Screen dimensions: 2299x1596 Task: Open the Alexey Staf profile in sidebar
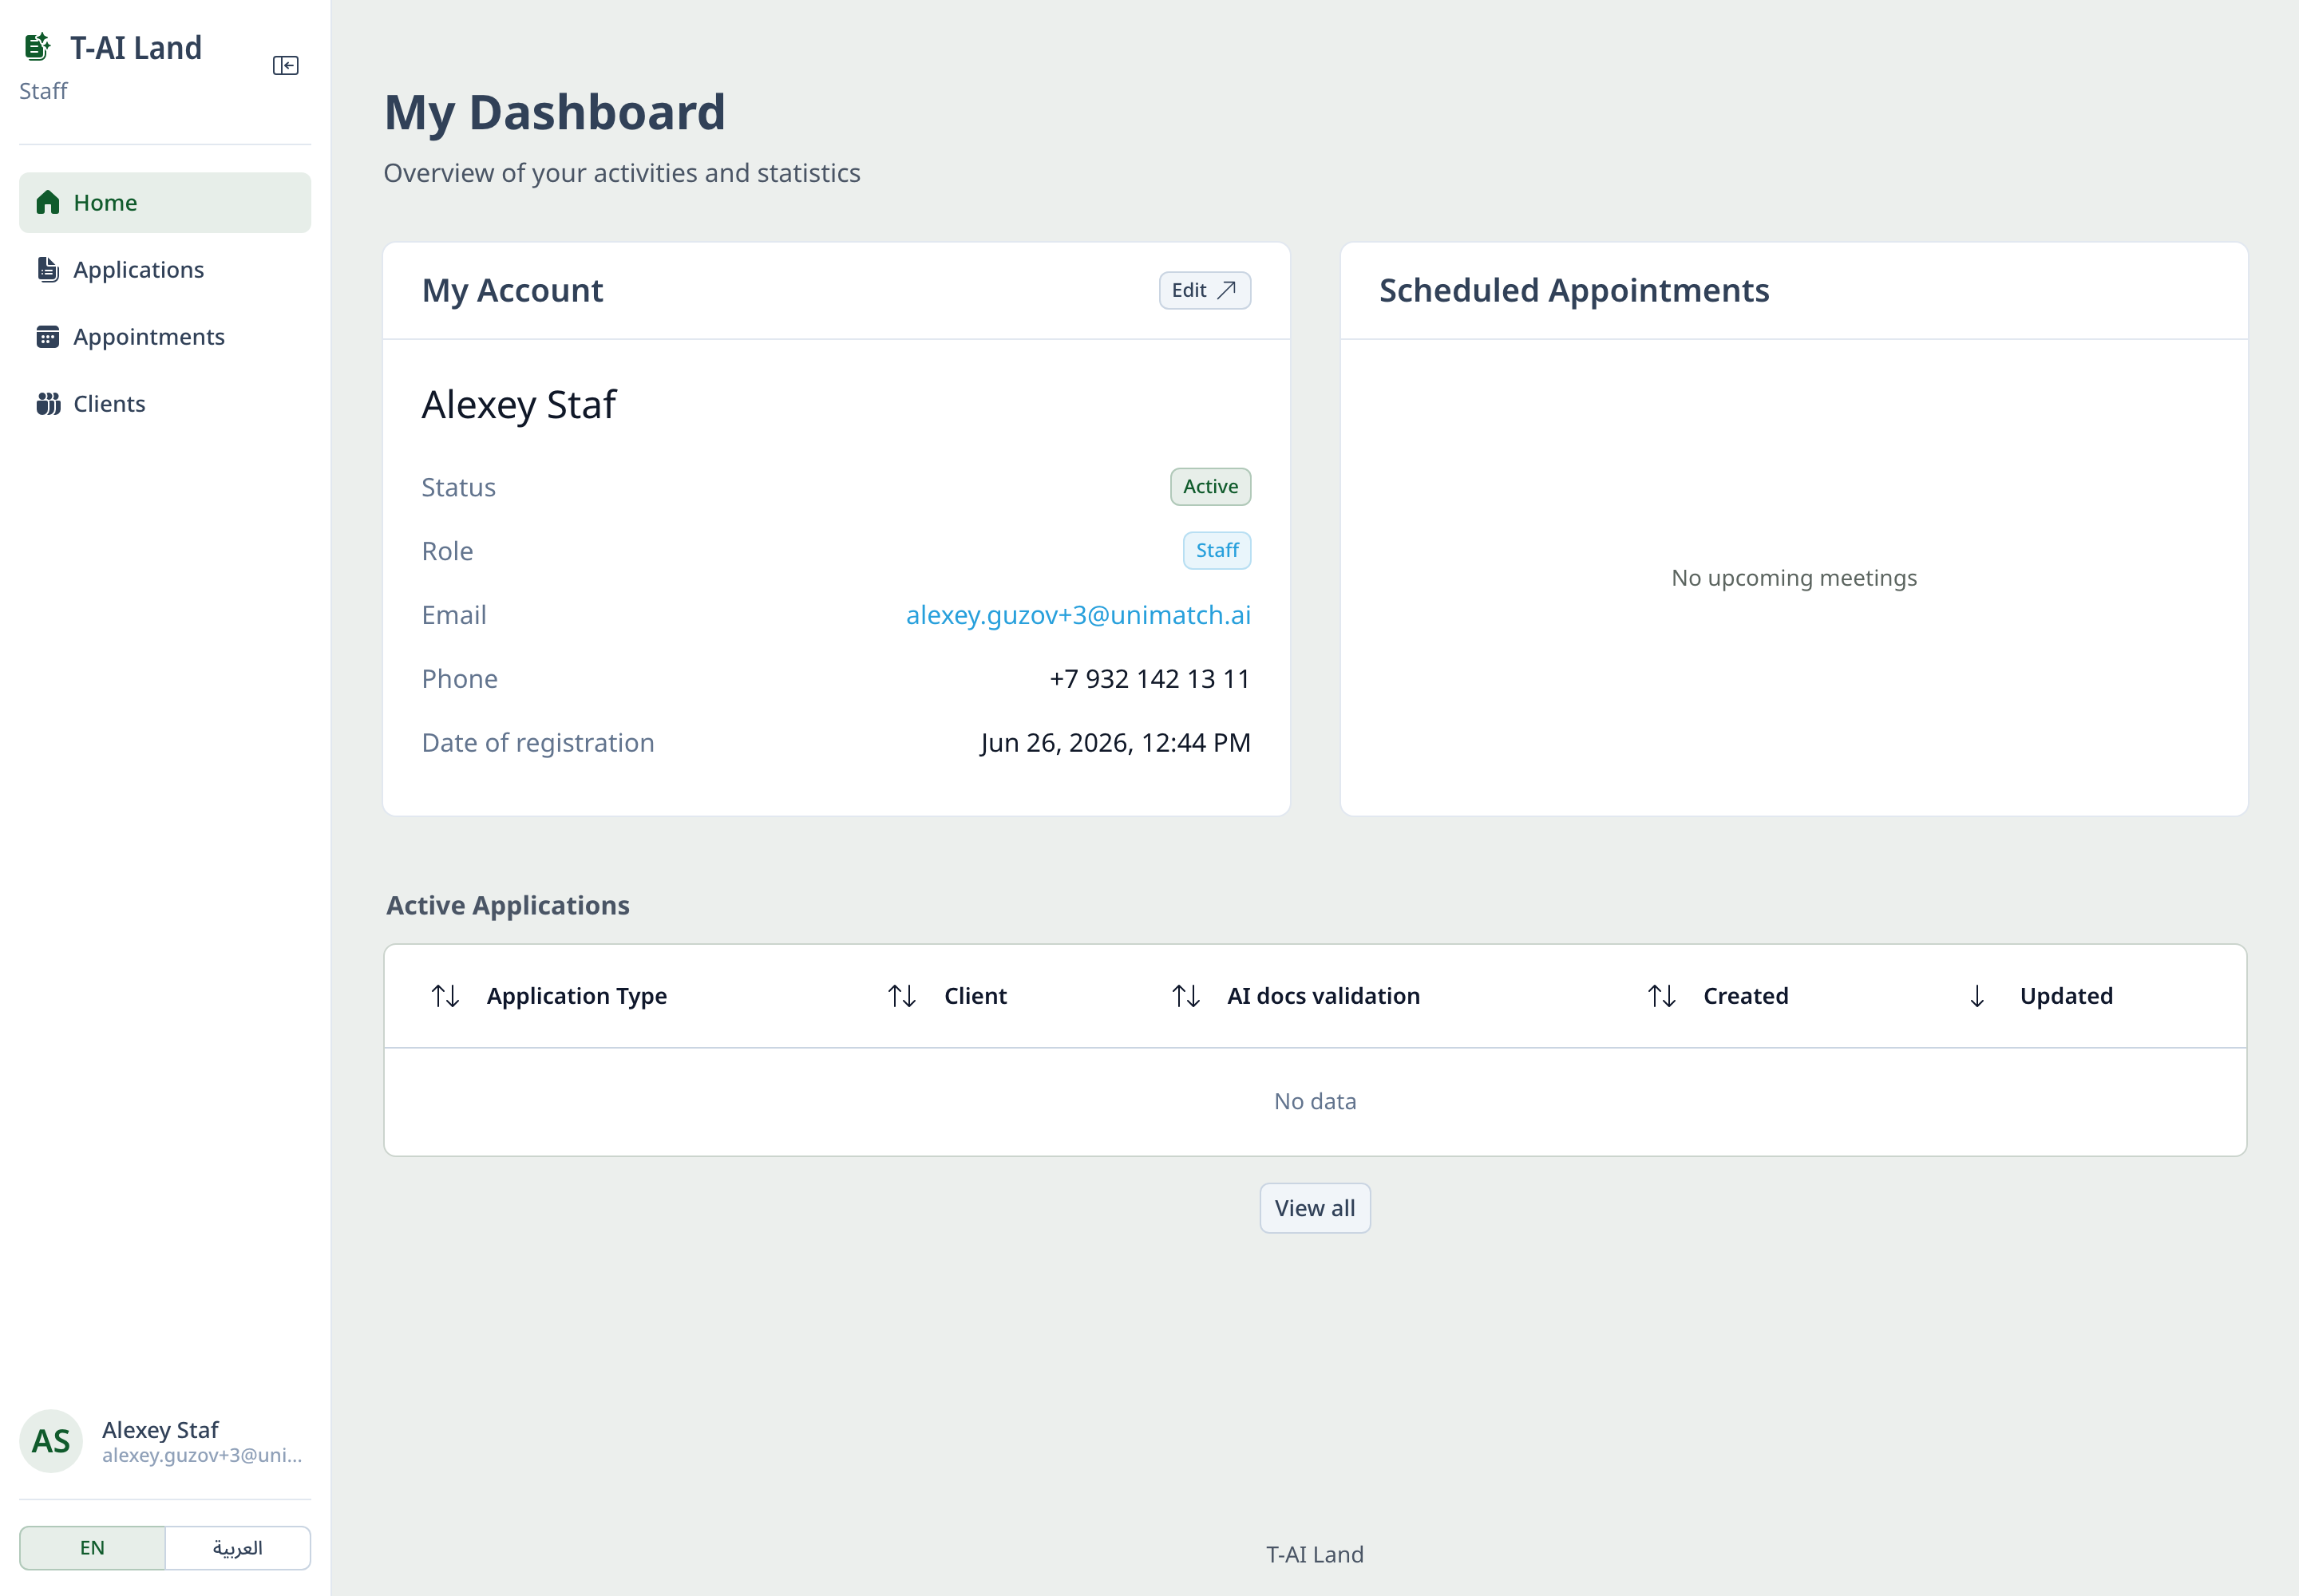(x=165, y=1441)
